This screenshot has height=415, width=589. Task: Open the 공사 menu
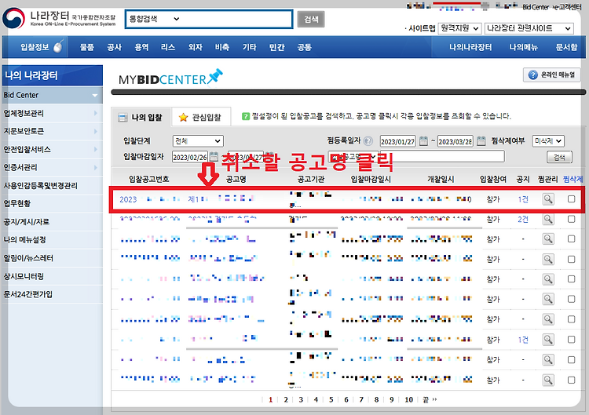pyautogui.click(x=114, y=47)
